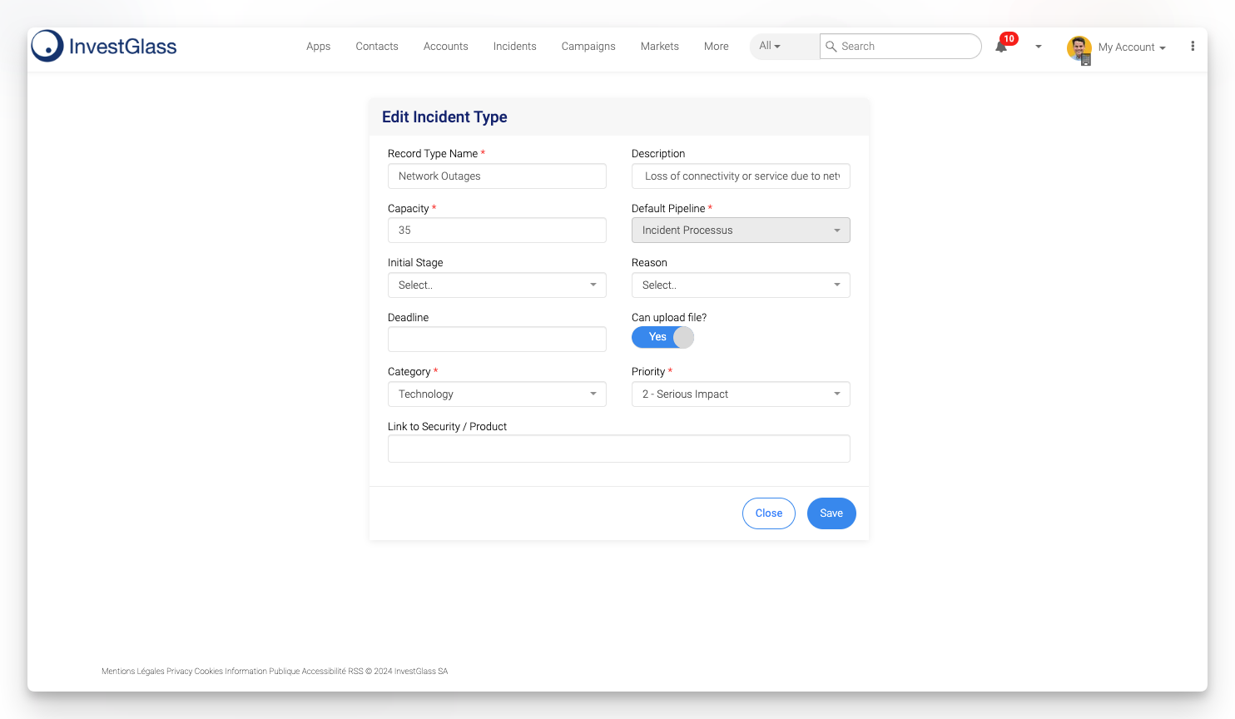This screenshot has height=719, width=1235.
Task: Open the Category dropdown showing Technology
Action: pos(497,394)
